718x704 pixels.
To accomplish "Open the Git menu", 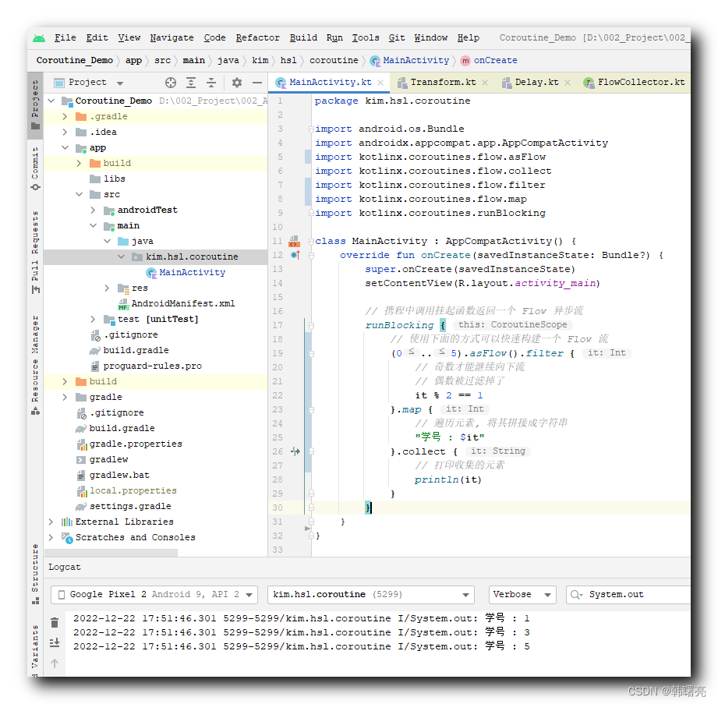I will [x=397, y=38].
